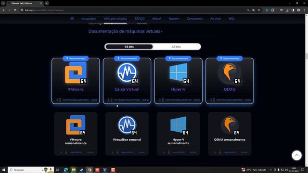
Task: Open the WSL nav item
Action: tap(231, 19)
